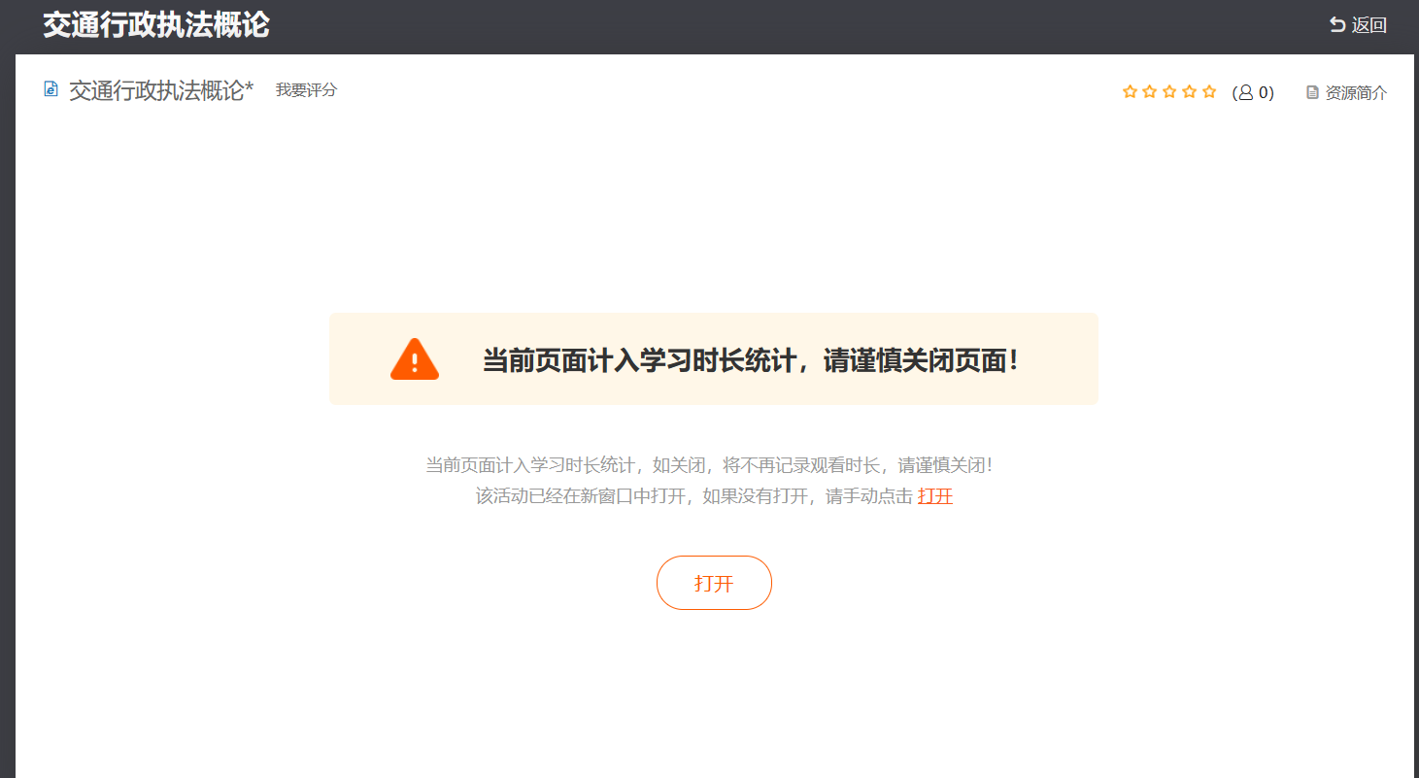Image resolution: width=1419 pixels, height=778 pixels.
Task: Rate with the first star
Action: point(1130,91)
